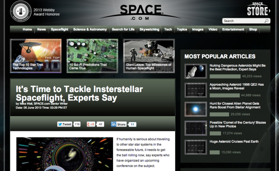Visit the Shop navigation item
This screenshot has width=279, height=171.
(x=253, y=29)
